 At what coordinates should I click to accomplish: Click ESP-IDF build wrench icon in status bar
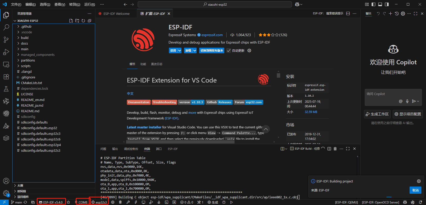[x=128, y=202]
